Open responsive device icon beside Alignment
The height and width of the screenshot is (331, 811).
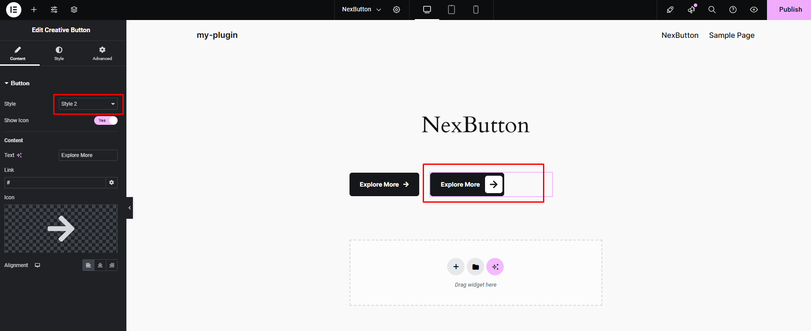coord(37,265)
